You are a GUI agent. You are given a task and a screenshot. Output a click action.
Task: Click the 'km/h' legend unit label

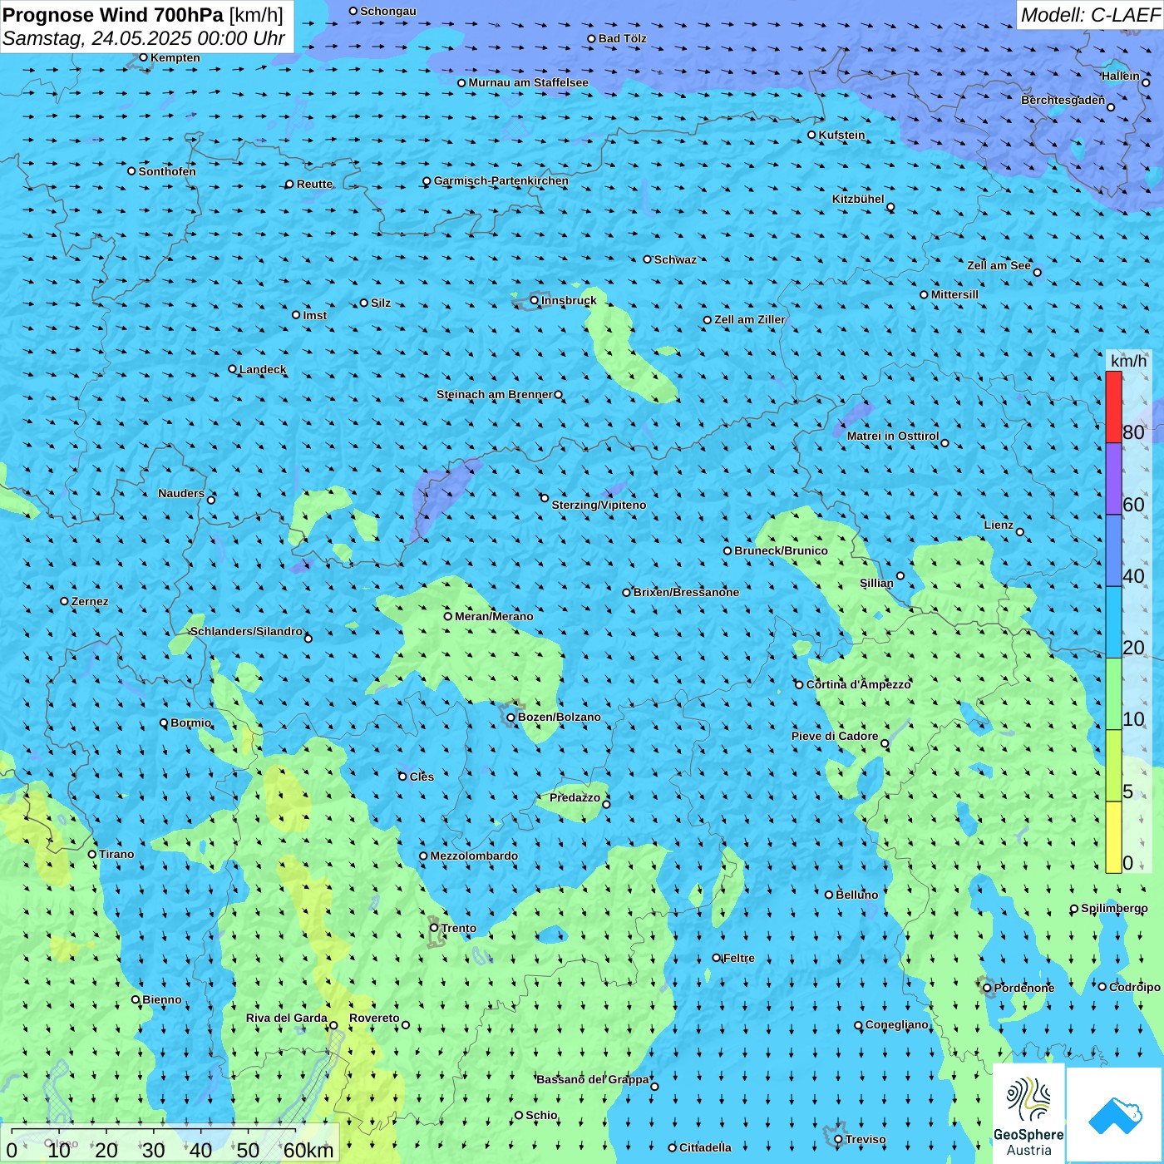pos(1128,361)
